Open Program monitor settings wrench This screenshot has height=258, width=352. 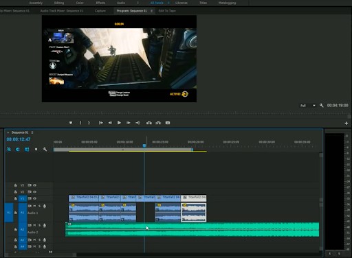[322, 106]
